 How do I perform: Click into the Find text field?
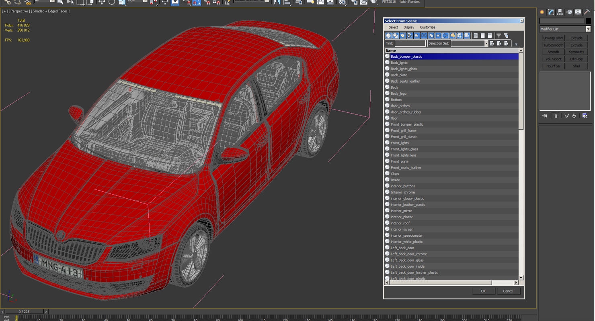(410, 43)
